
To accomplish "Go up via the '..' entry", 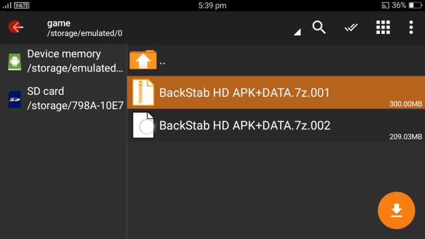I will click(276, 60).
